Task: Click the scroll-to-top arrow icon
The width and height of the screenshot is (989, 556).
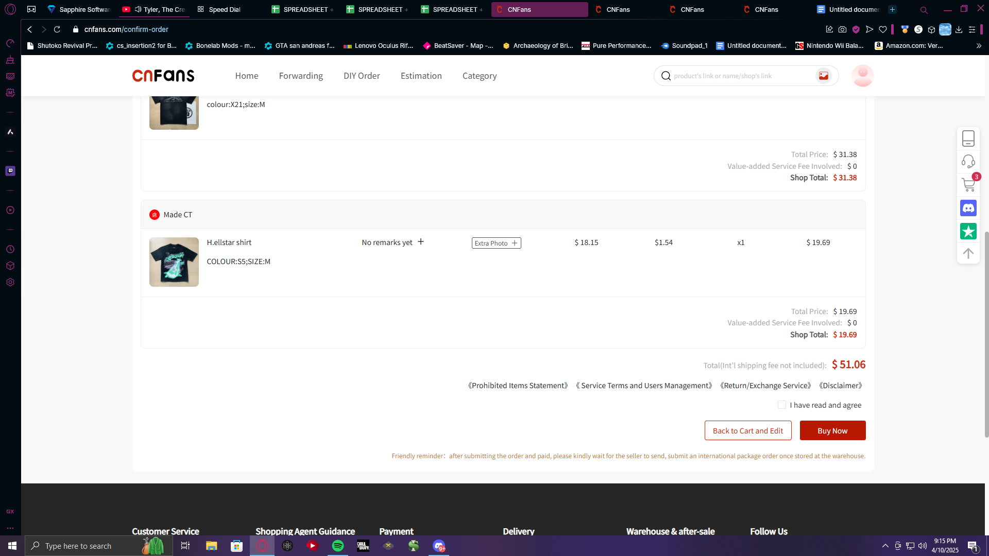Action: pos(968,253)
